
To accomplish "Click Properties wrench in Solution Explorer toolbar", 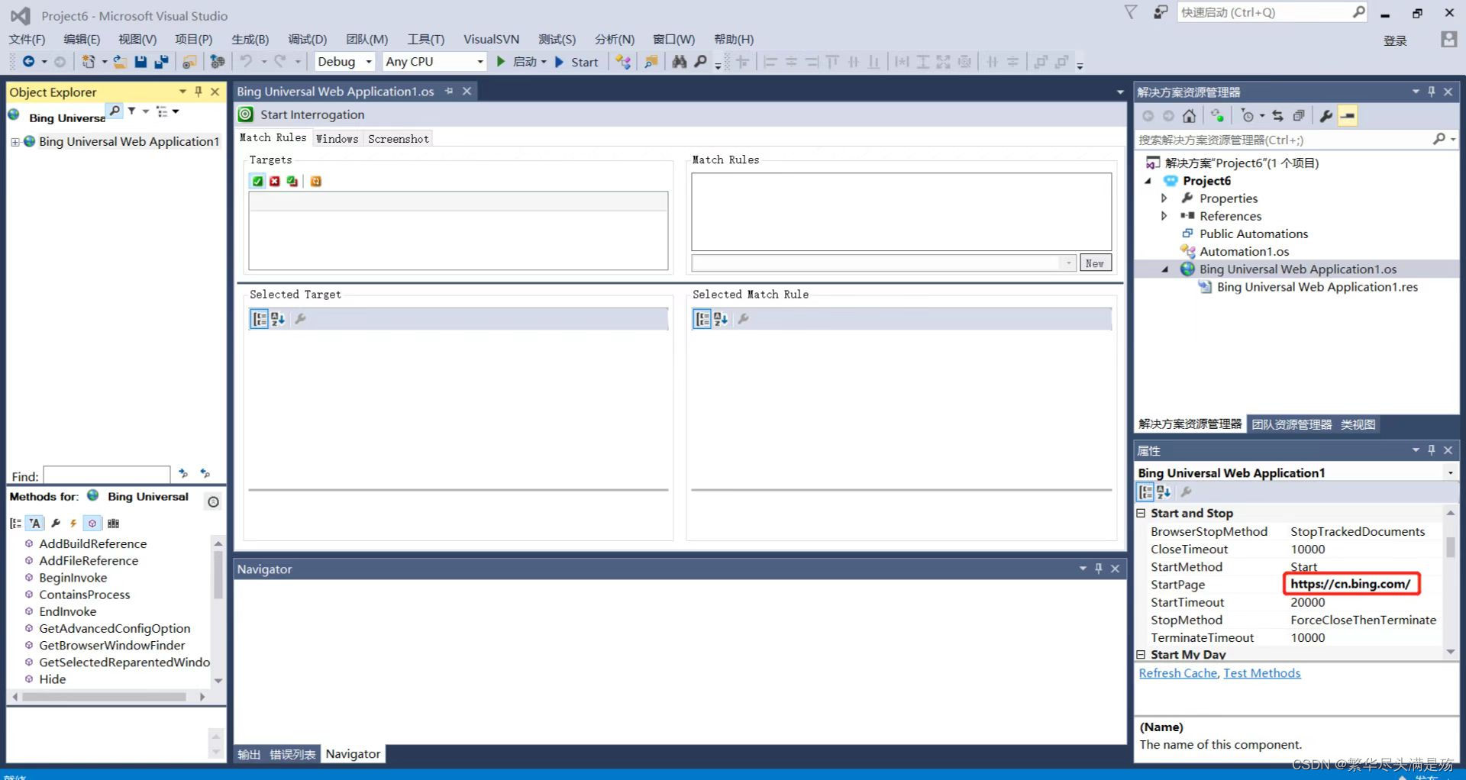I will click(1326, 116).
